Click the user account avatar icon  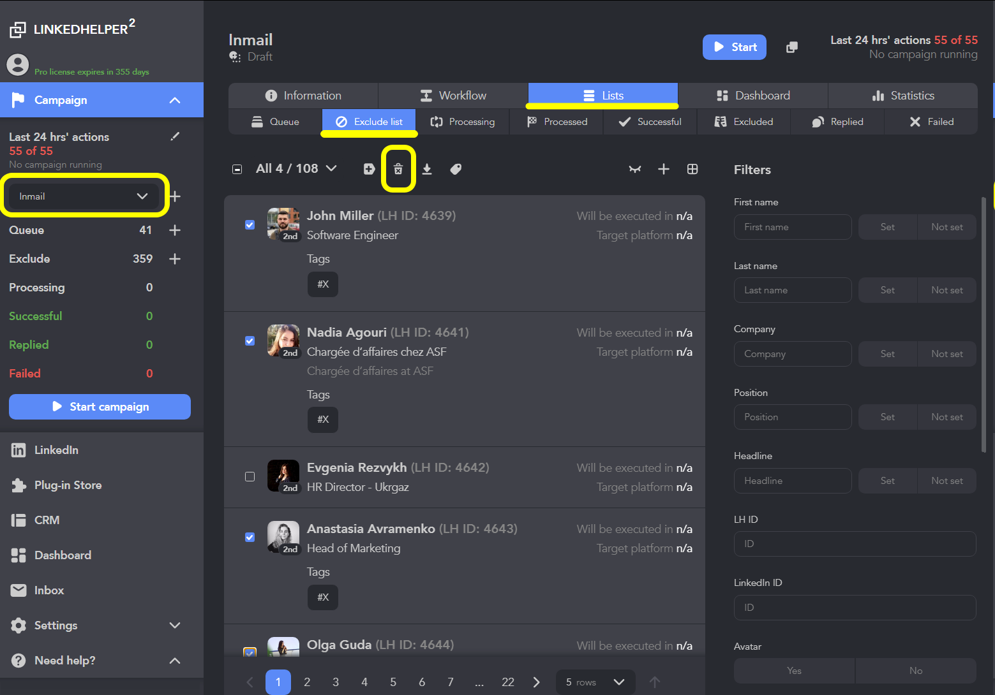18,64
